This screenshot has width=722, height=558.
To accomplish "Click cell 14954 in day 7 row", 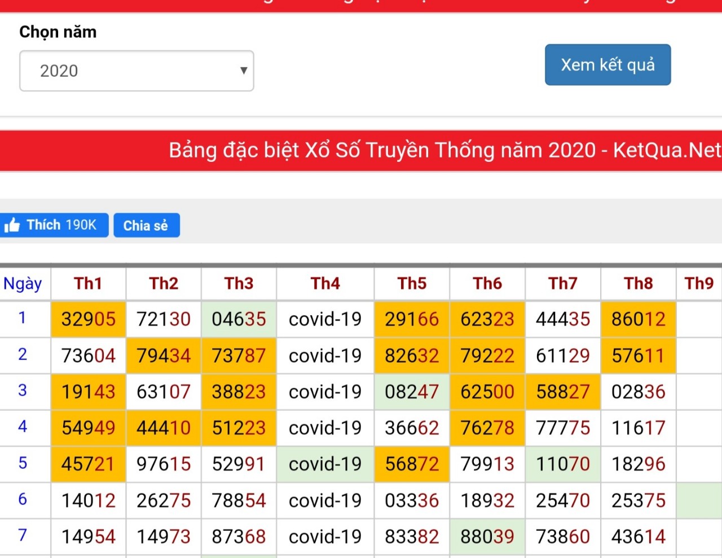I will pyautogui.click(x=89, y=536).
